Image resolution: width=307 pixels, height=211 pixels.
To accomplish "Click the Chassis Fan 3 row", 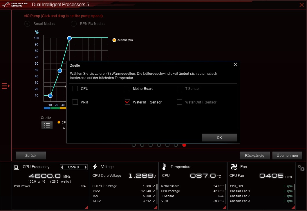I will click(261, 201).
